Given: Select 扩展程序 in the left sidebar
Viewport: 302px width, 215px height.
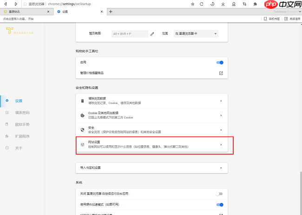Looking at the screenshot, I should [x=22, y=136].
